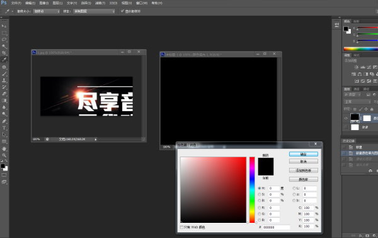Select the Rectangle shape tool
This screenshot has width=378, height=238.
[4, 141]
